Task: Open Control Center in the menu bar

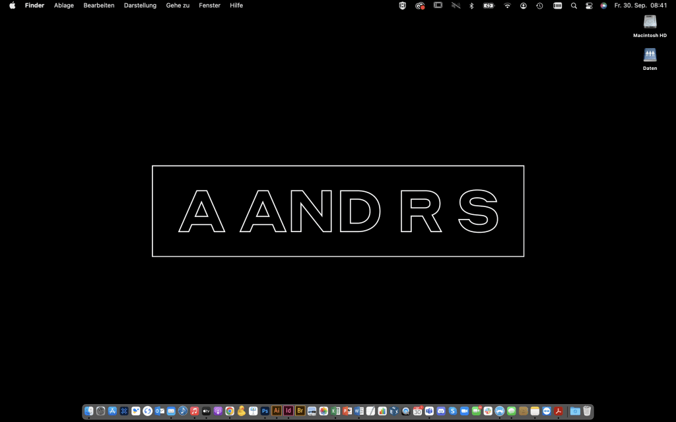Action: (x=589, y=5)
